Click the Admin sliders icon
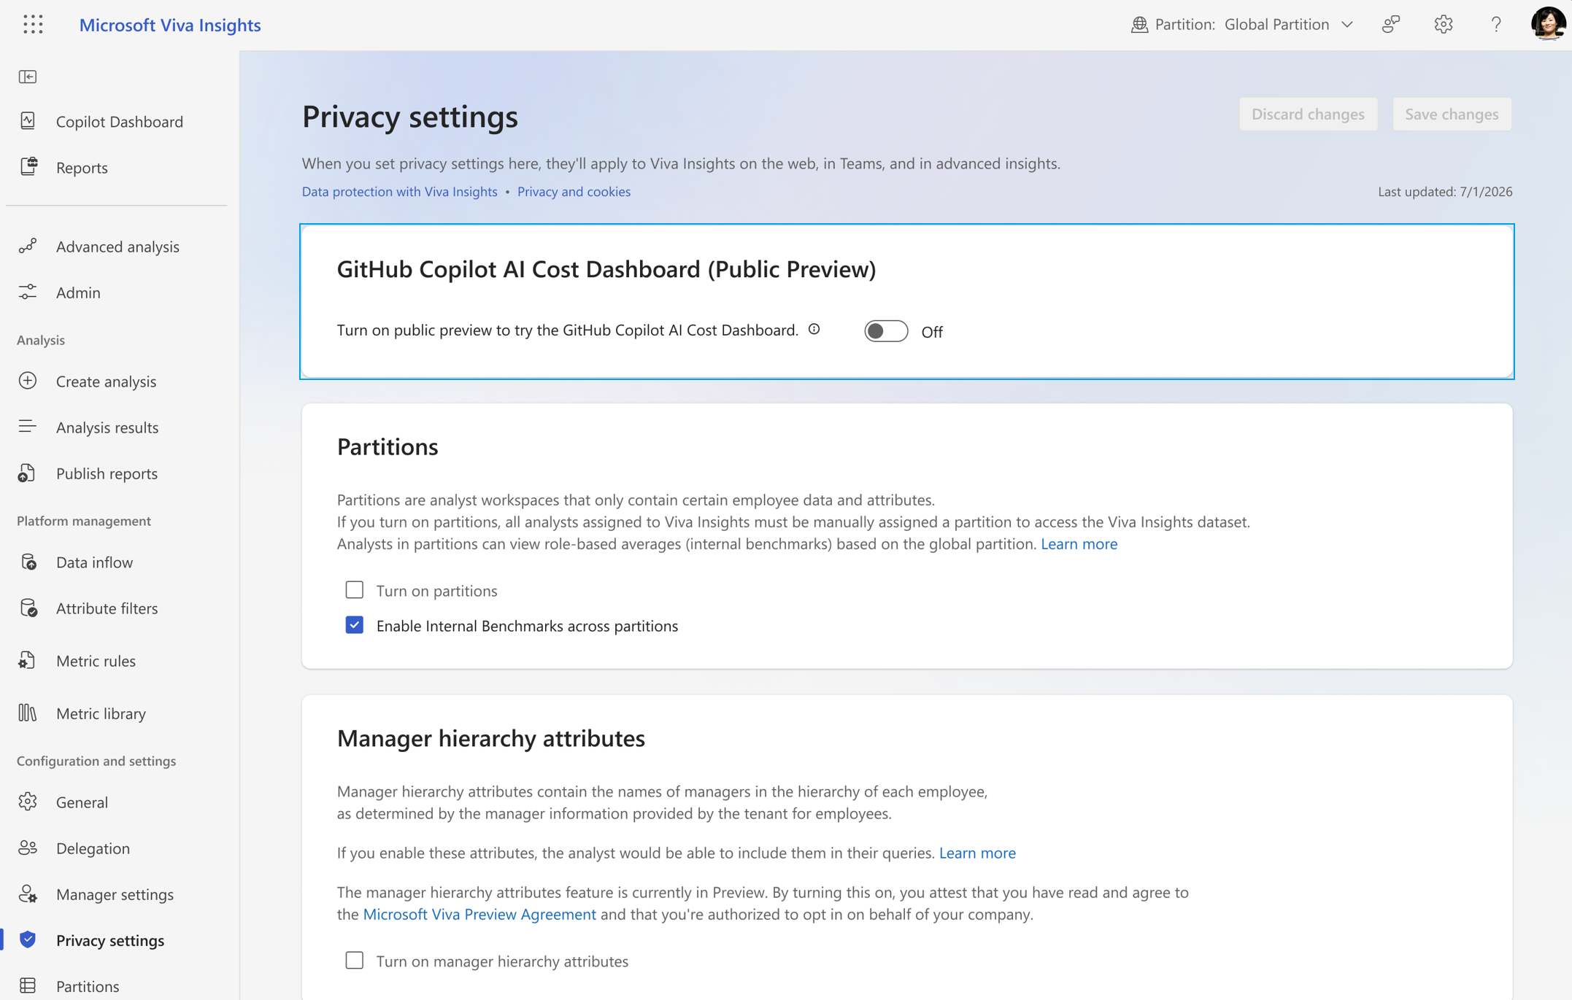This screenshot has height=1000, width=1572. pos(28,292)
